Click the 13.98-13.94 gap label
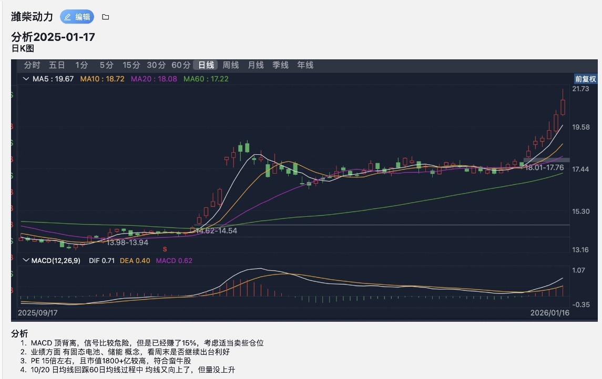 click(127, 242)
